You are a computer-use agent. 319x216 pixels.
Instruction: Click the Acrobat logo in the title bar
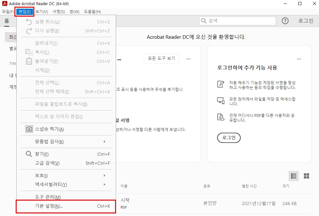tap(4, 4)
